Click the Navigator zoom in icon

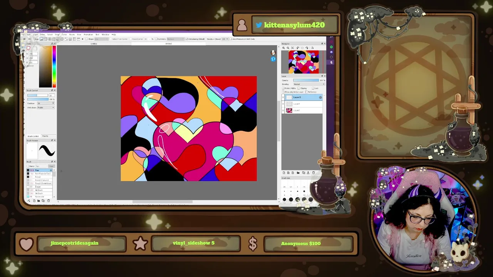coord(283,48)
